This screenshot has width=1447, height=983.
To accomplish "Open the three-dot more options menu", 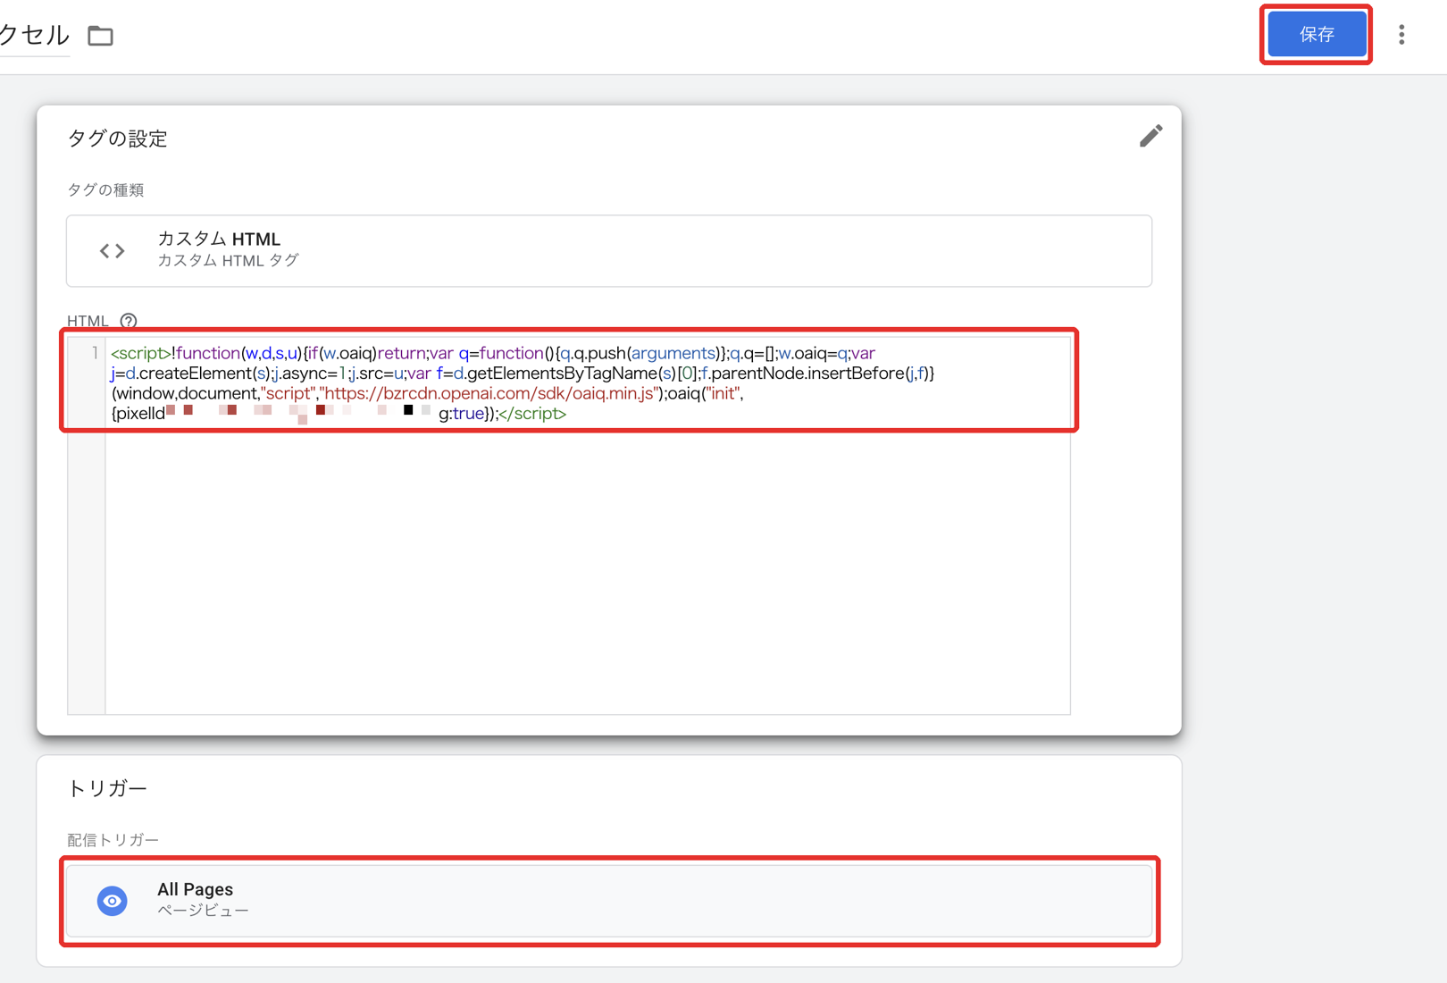I will [x=1401, y=35].
